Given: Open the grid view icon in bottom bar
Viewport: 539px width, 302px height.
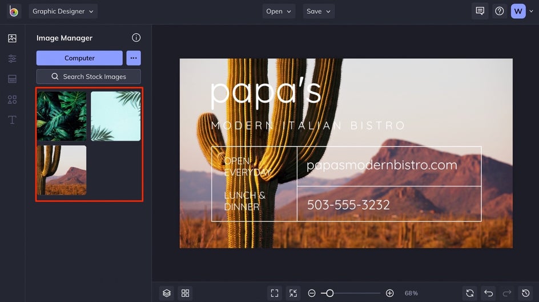Looking at the screenshot, I should point(185,293).
